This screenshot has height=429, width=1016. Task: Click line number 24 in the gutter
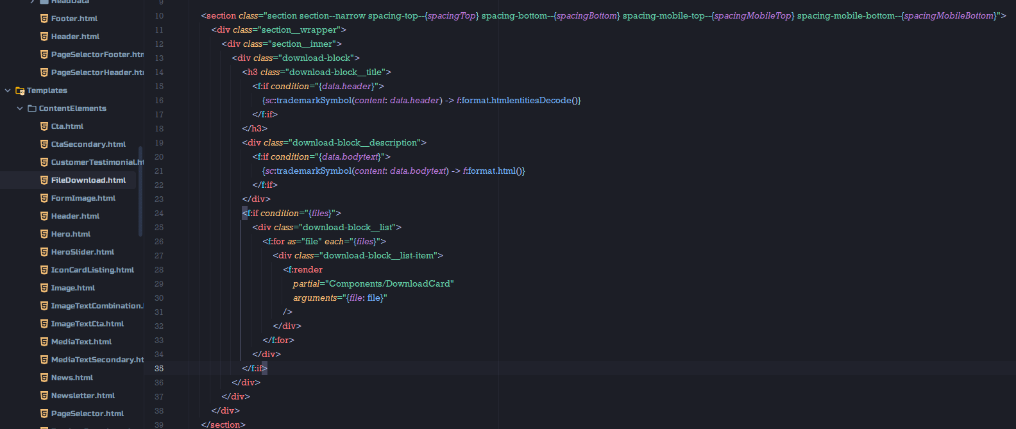click(x=159, y=214)
